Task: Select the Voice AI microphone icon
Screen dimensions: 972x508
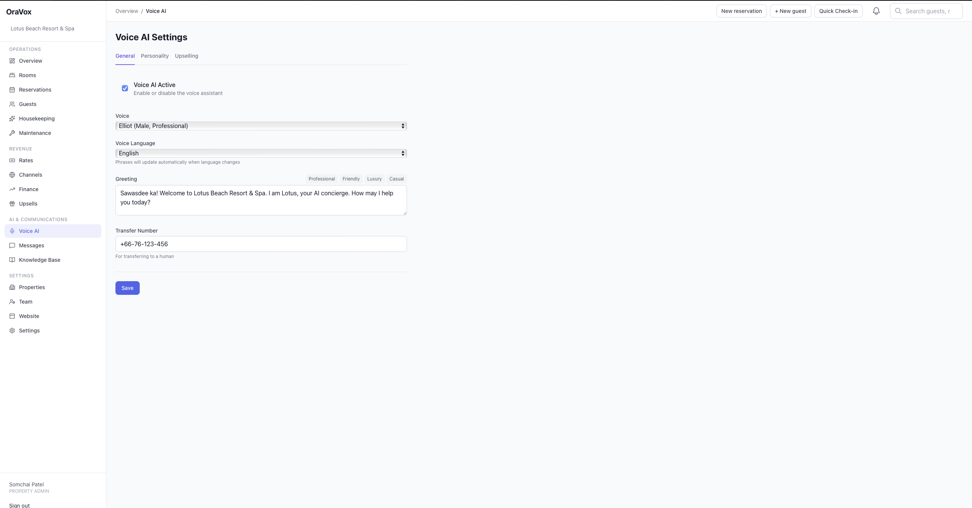Action: click(13, 231)
